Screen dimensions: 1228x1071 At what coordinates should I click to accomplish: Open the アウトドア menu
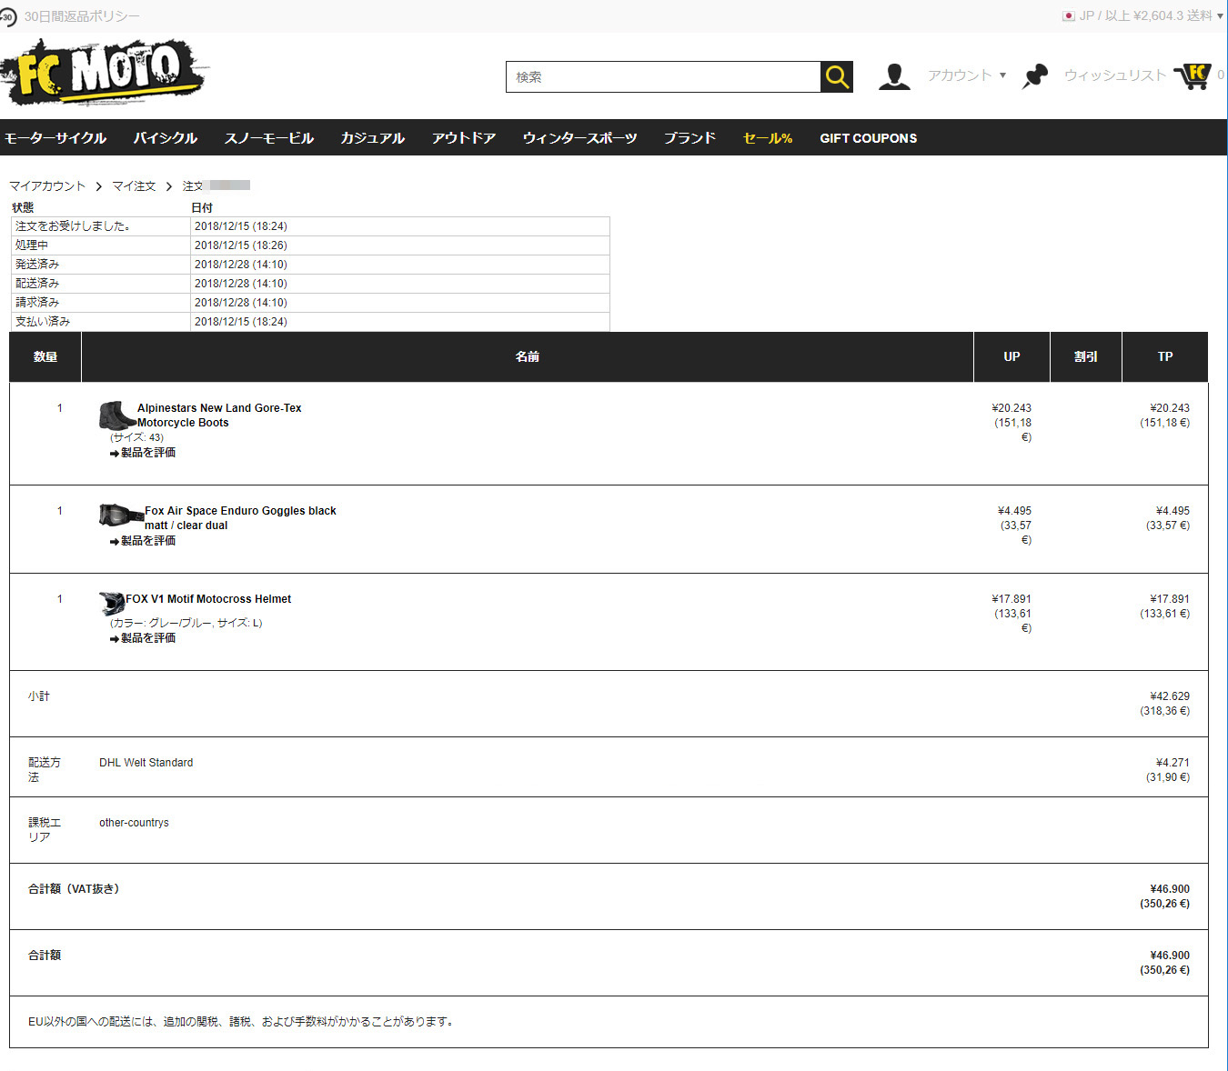(464, 138)
